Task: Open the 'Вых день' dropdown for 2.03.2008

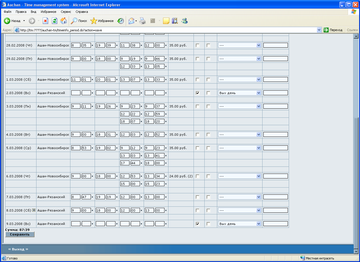Action: (239, 93)
